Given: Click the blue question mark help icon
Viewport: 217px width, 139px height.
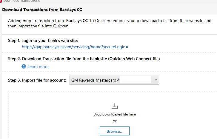Looking at the screenshot, I should click(x=24, y=67).
